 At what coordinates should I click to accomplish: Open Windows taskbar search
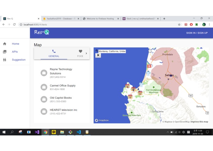12,132
